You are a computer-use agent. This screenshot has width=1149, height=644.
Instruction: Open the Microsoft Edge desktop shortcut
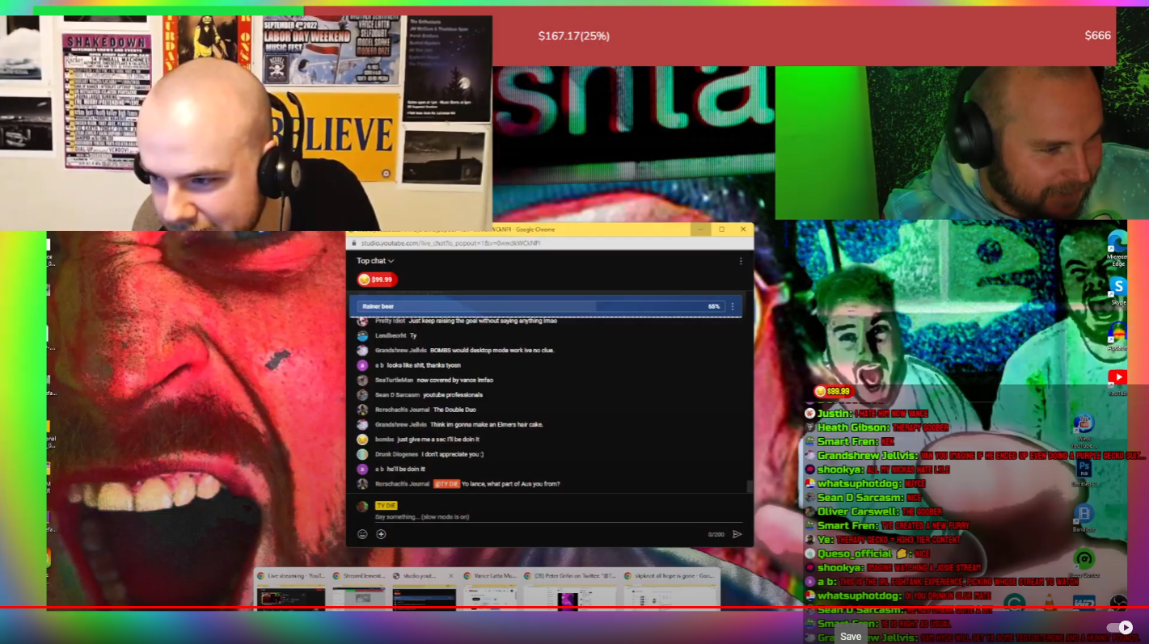click(x=1117, y=246)
